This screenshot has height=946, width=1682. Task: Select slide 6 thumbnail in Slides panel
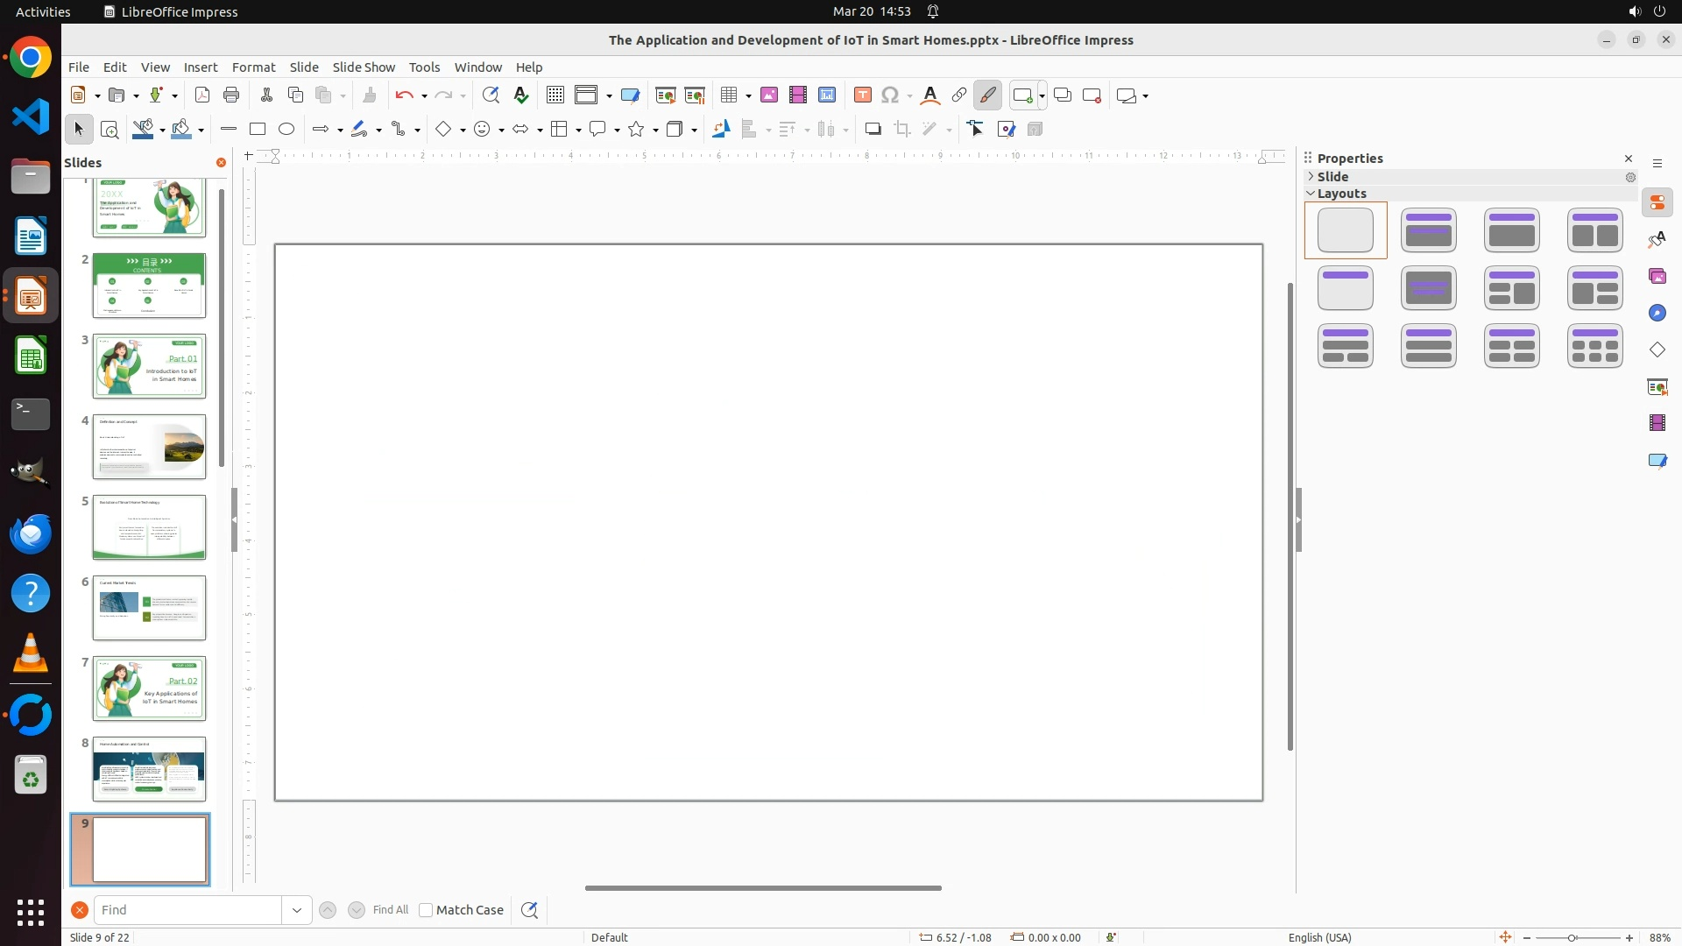[149, 607]
